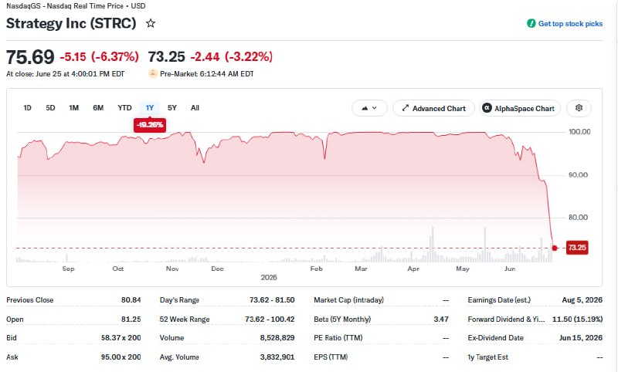Click the 90.00 y-axis label
The width and height of the screenshot is (618, 372).
(x=578, y=174)
